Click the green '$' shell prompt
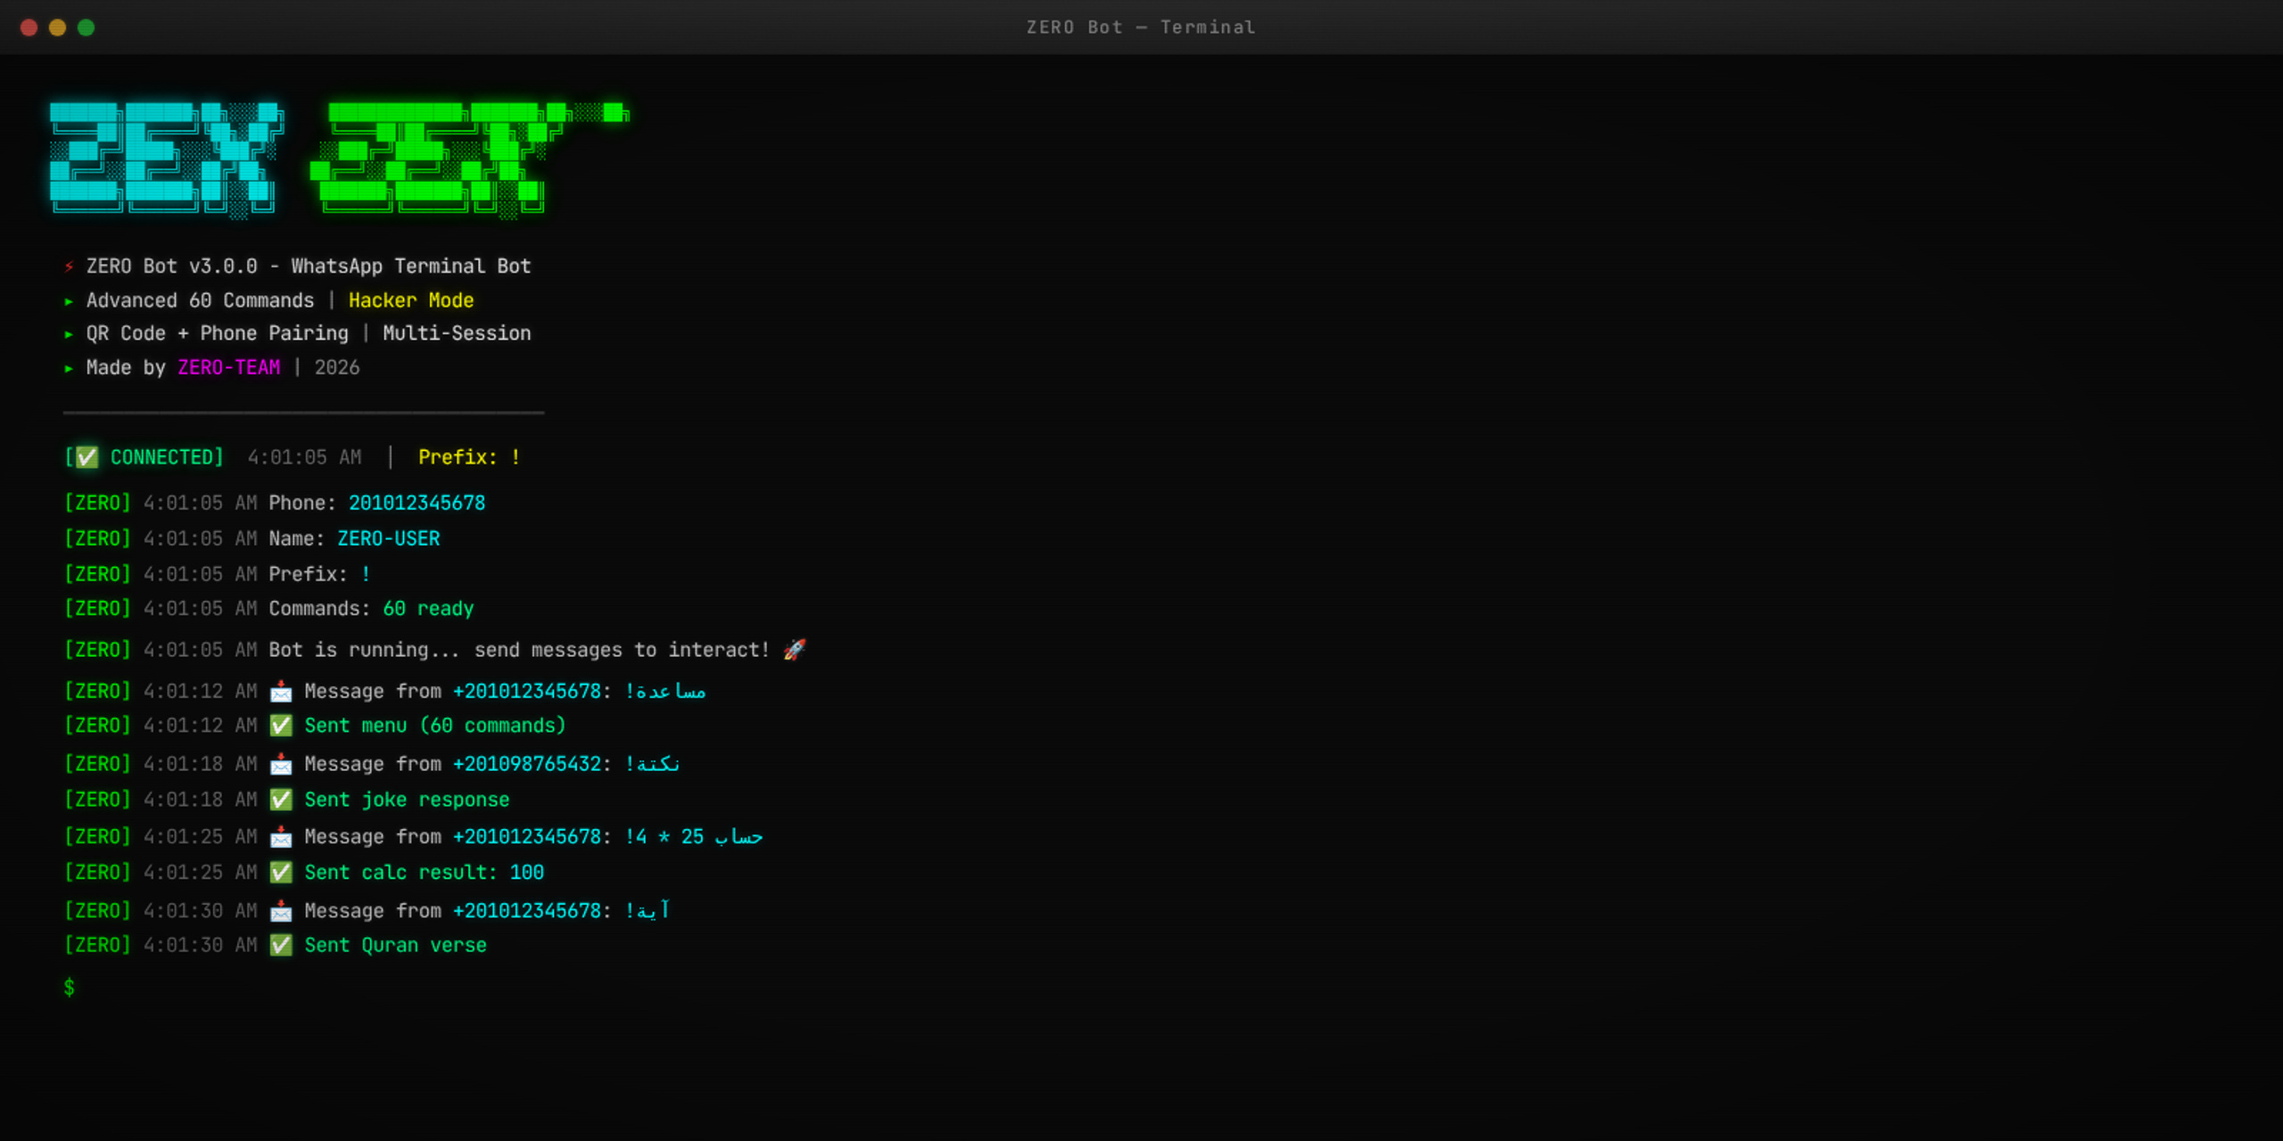Viewport: 2283px width, 1141px height. tap(69, 988)
